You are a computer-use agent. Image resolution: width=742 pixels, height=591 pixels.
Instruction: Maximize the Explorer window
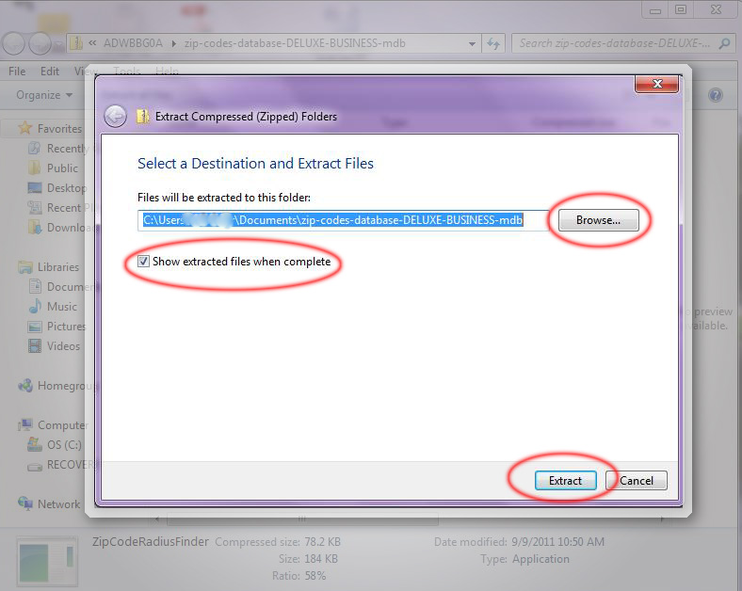click(681, 9)
